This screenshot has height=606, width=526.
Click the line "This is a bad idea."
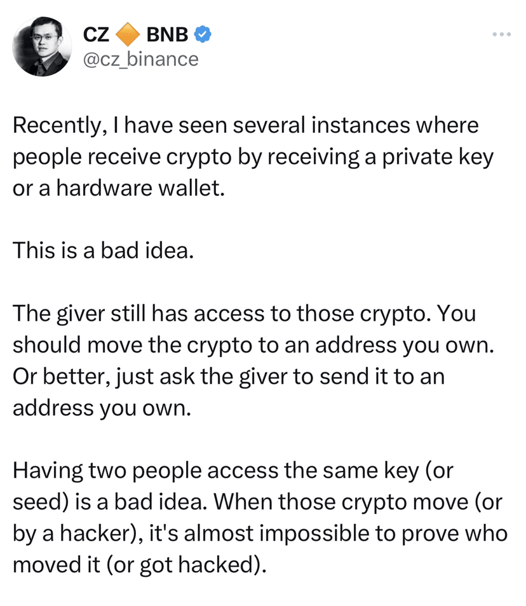tap(103, 250)
